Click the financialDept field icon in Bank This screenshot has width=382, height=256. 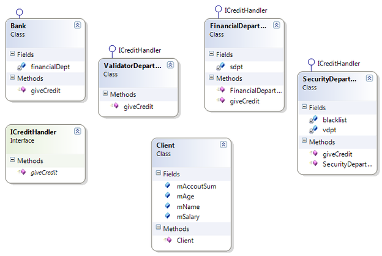pos(21,66)
